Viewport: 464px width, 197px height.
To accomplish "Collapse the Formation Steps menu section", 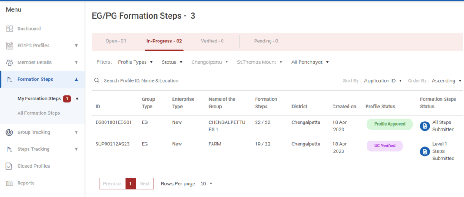I will (x=76, y=80).
